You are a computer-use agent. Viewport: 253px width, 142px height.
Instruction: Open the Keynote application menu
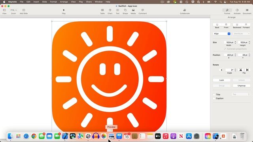point(13,2)
